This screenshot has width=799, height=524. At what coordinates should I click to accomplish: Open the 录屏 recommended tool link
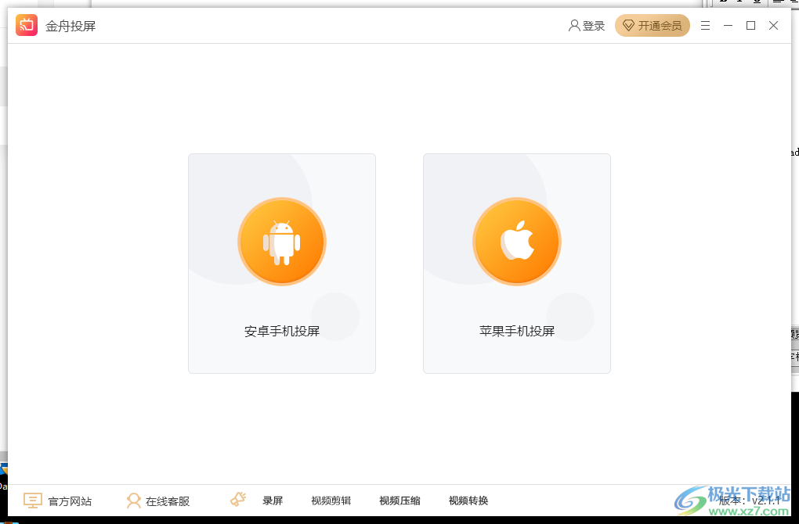coord(273,501)
